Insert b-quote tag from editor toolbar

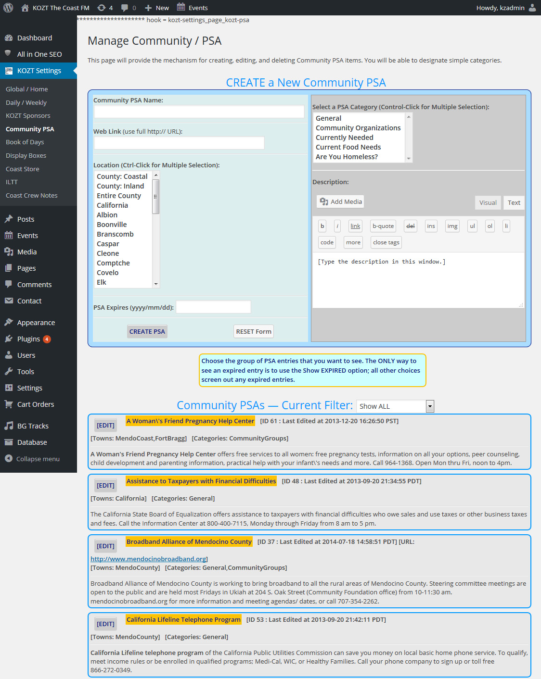[383, 226]
